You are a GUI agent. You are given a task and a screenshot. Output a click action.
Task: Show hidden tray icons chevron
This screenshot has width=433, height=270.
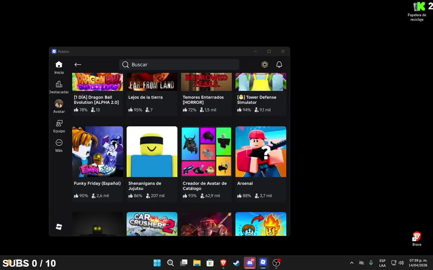click(351, 263)
